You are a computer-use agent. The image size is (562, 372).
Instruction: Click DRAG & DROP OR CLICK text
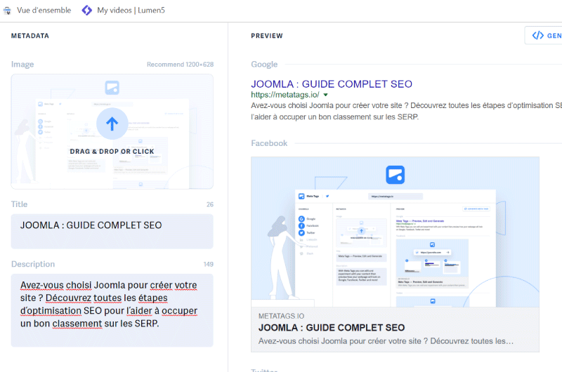pos(112,152)
